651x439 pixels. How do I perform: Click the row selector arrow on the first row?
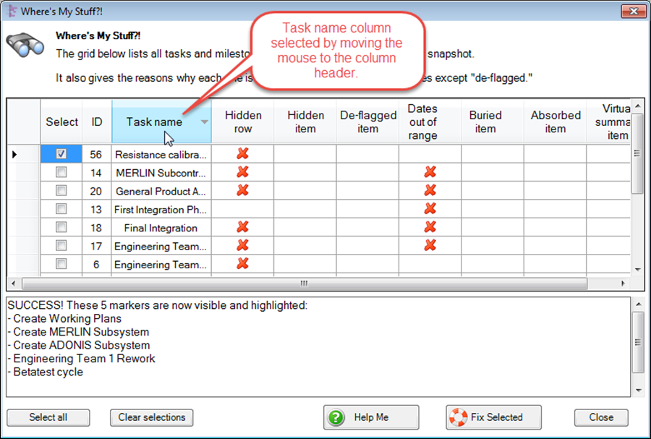[14, 154]
